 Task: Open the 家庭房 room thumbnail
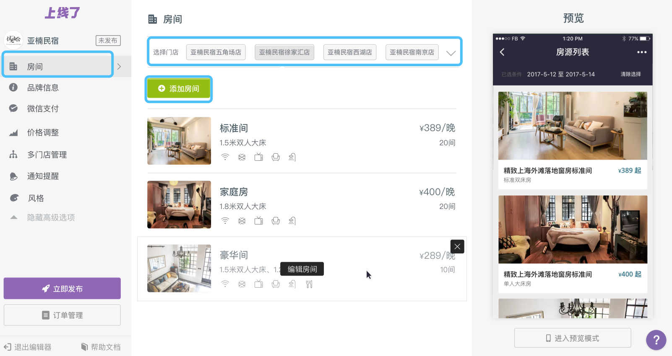[x=179, y=204]
